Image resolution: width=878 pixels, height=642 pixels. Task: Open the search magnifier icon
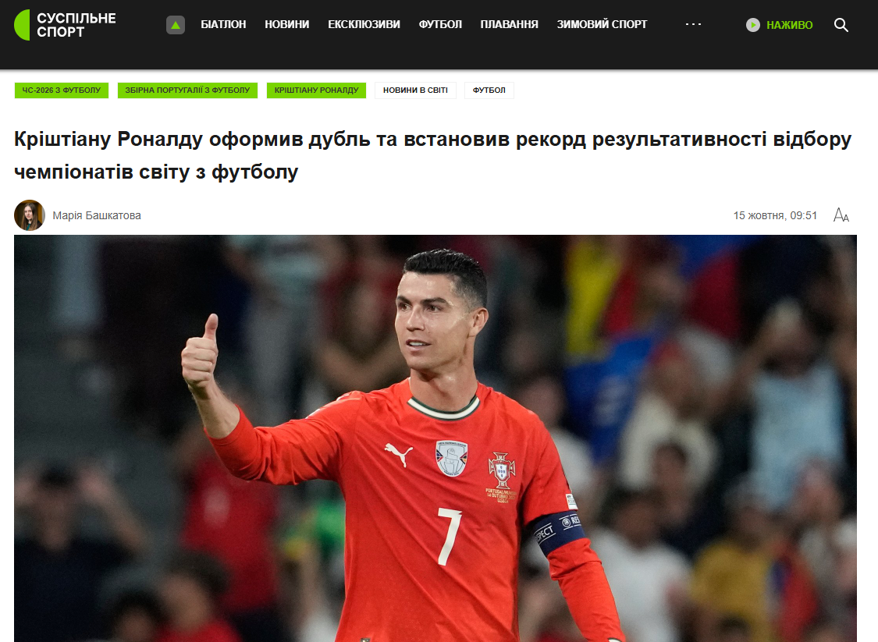[x=841, y=25]
